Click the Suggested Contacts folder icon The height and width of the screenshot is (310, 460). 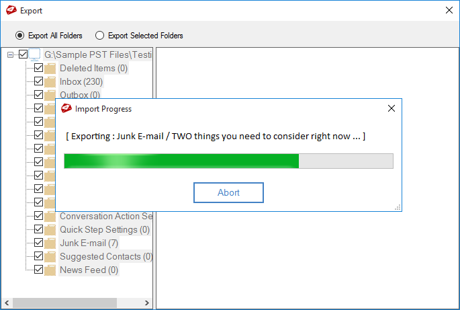coord(50,256)
